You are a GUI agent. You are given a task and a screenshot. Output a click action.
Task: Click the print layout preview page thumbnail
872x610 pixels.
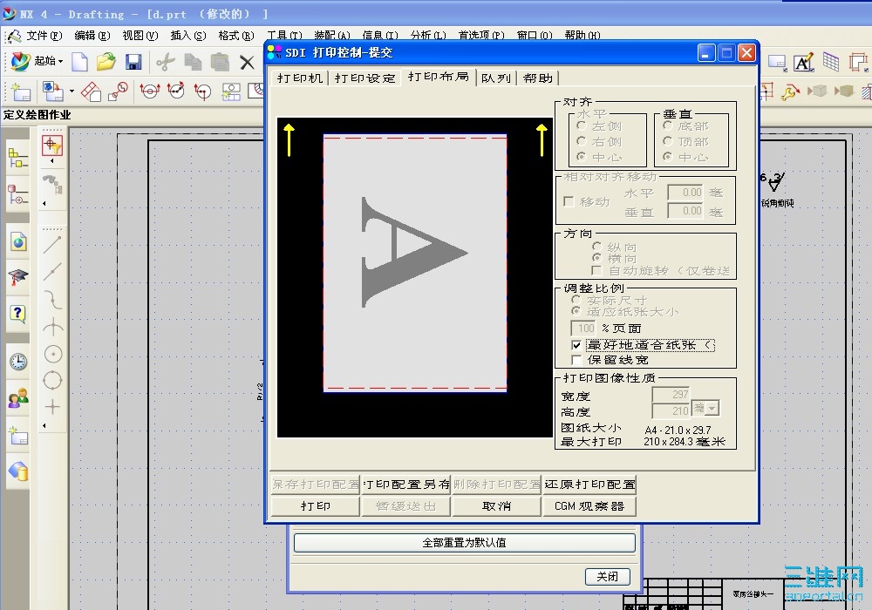415,263
